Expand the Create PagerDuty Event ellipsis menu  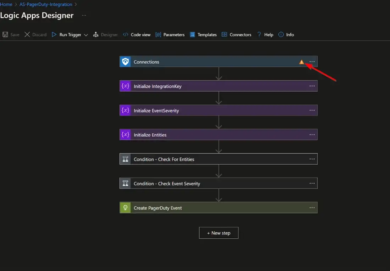pyautogui.click(x=312, y=208)
